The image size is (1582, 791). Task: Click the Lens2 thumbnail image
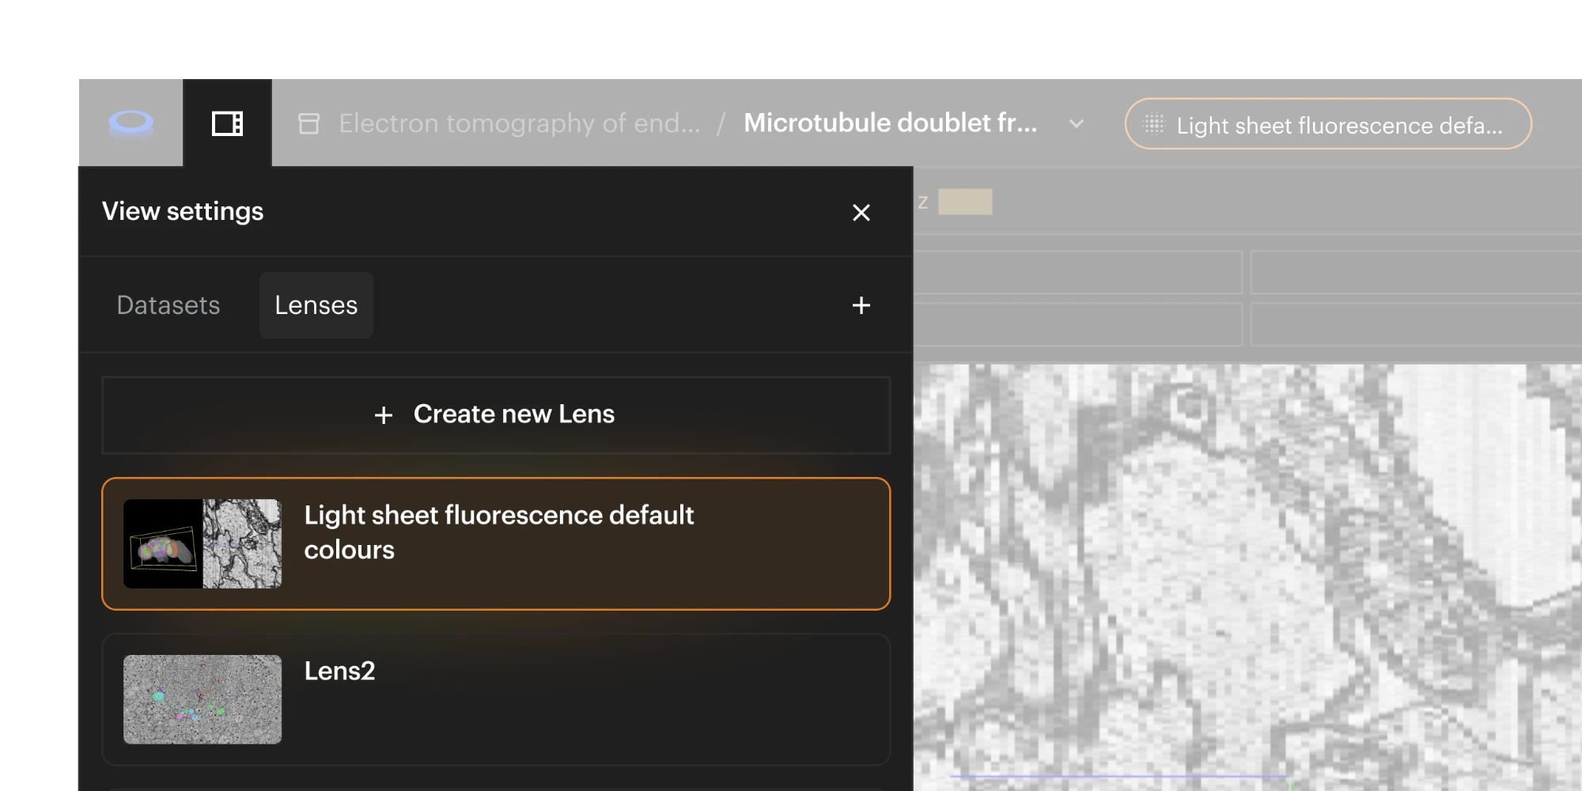pos(202,699)
